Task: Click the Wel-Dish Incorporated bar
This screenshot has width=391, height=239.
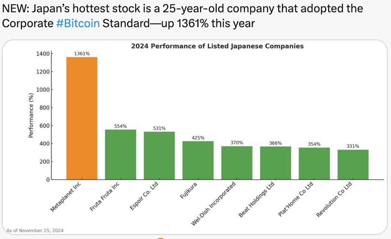Action: [x=237, y=163]
